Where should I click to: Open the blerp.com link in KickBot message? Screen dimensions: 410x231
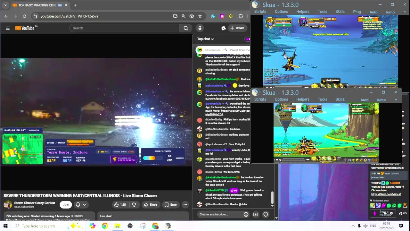pos(386,194)
